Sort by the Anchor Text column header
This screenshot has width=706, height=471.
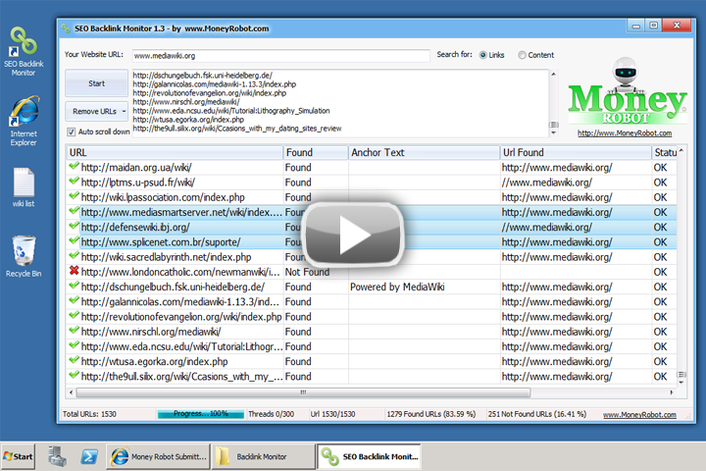click(424, 152)
